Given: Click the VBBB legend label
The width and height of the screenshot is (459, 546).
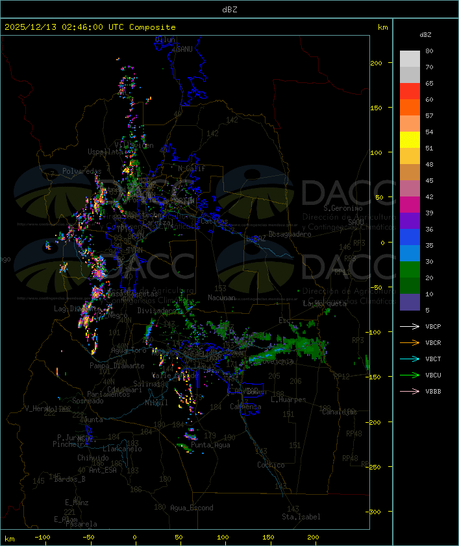Looking at the screenshot, I should tap(433, 392).
